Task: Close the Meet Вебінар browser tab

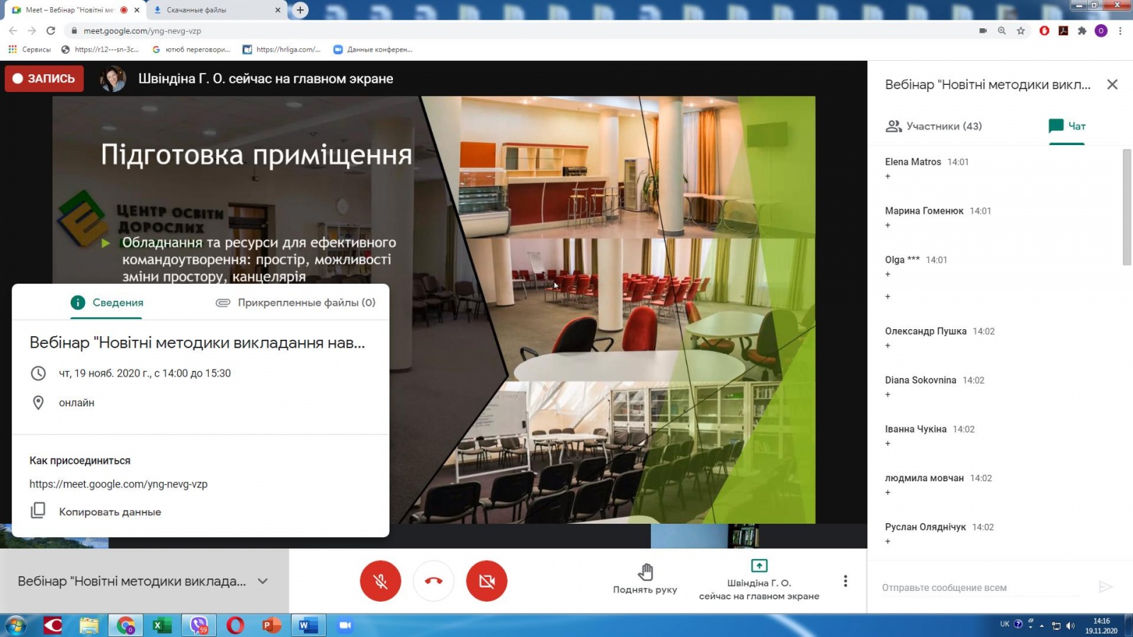Action: pyautogui.click(x=137, y=10)
